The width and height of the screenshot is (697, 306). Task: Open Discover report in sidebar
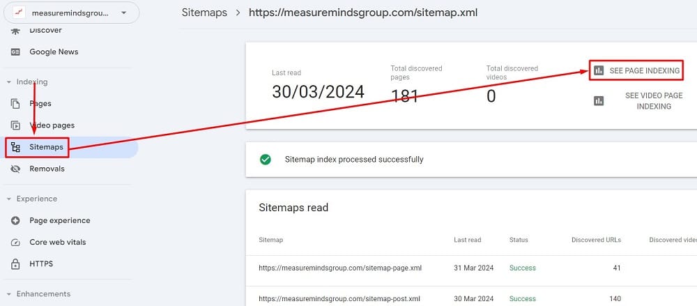click(45, 30)
